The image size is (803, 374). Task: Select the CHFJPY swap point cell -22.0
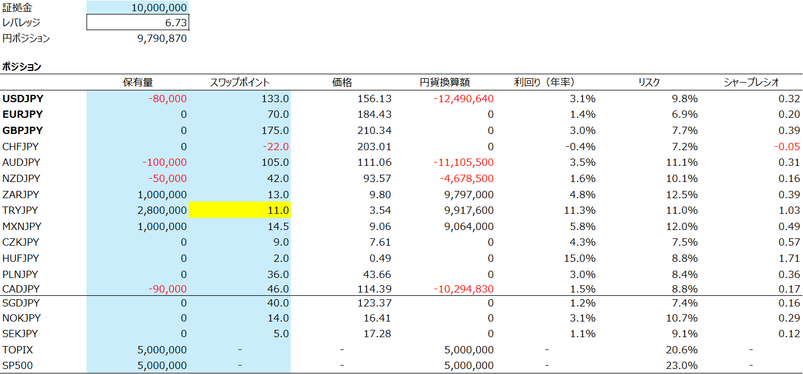239,147
